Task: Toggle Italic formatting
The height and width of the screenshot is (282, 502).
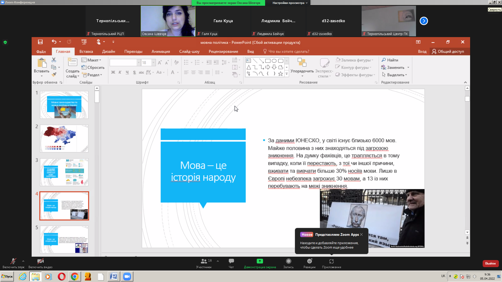Action: pos(120,72)
